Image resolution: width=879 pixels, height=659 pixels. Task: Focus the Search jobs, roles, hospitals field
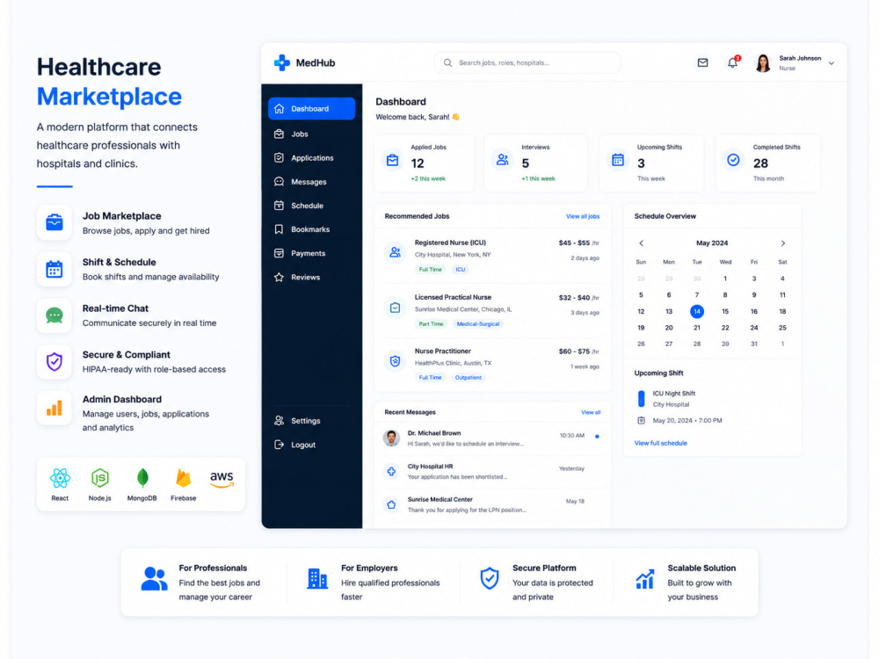point(527,62)
